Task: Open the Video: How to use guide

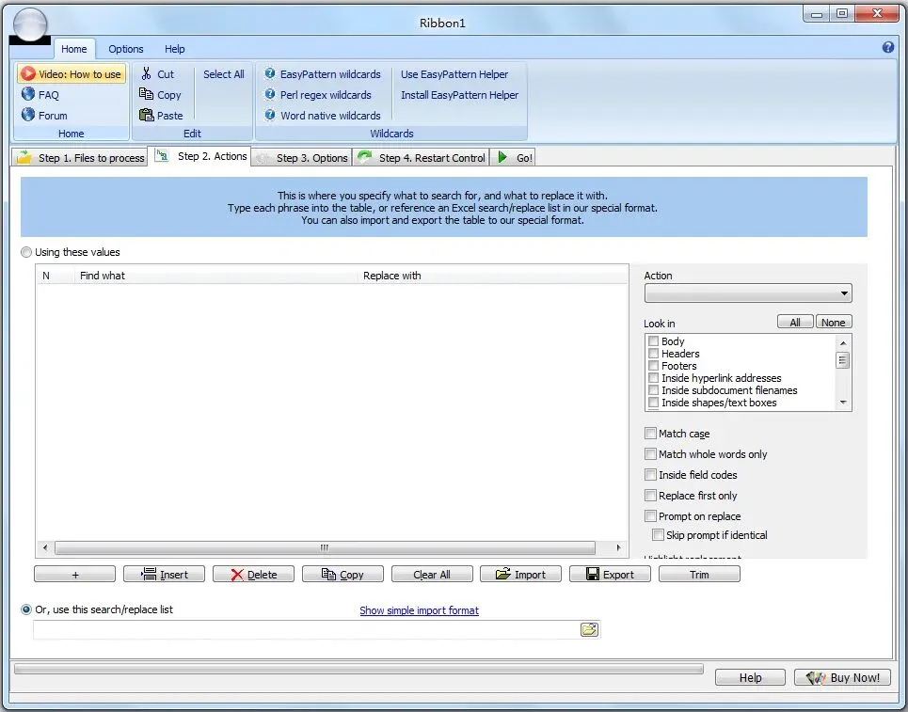Action: pos(72,74)
